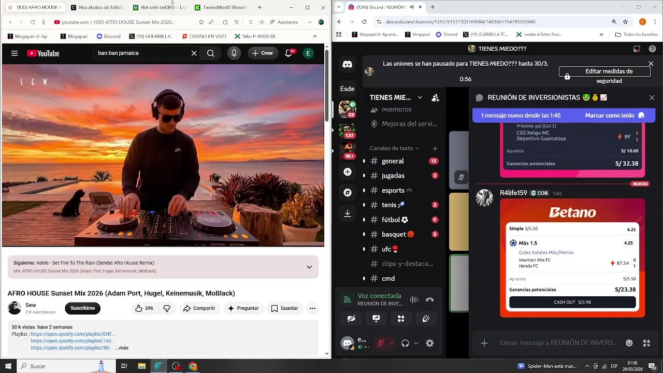Expand the up-next autoplay panel chevron
Viewport: 663px width, 373px height.
(309, 267)
